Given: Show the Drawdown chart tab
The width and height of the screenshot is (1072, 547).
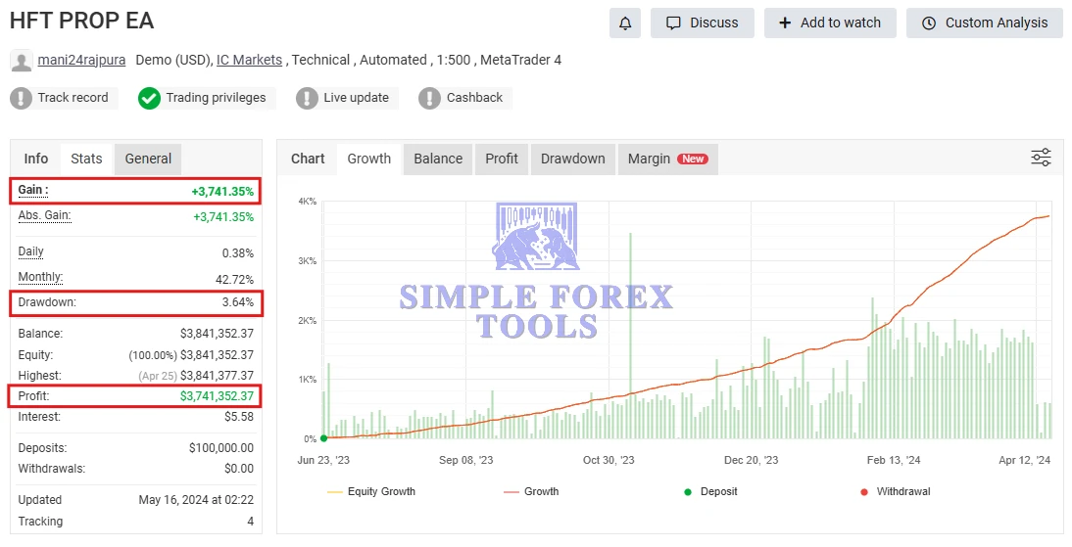Looking at the screenshot, I should [572, 159].
